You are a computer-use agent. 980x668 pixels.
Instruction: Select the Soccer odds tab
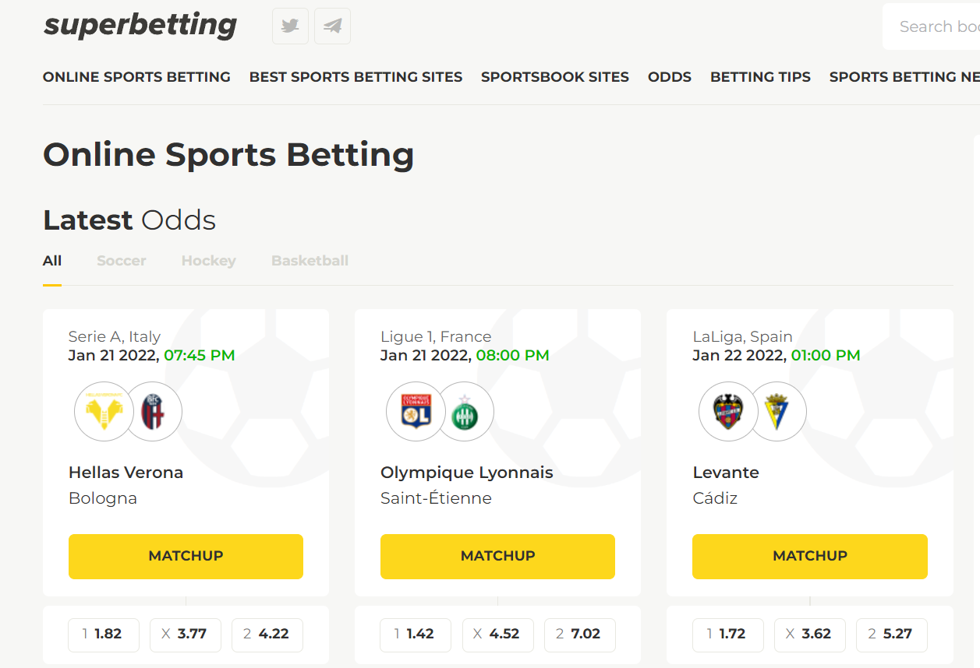(x=122, y=261)
